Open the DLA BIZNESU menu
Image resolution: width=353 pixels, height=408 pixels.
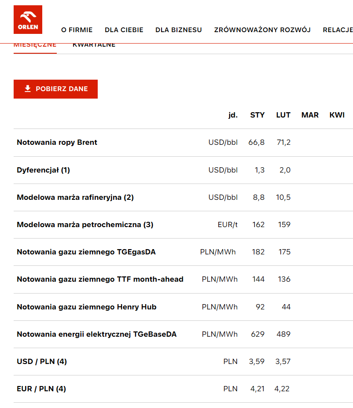[x=178, y=30]
